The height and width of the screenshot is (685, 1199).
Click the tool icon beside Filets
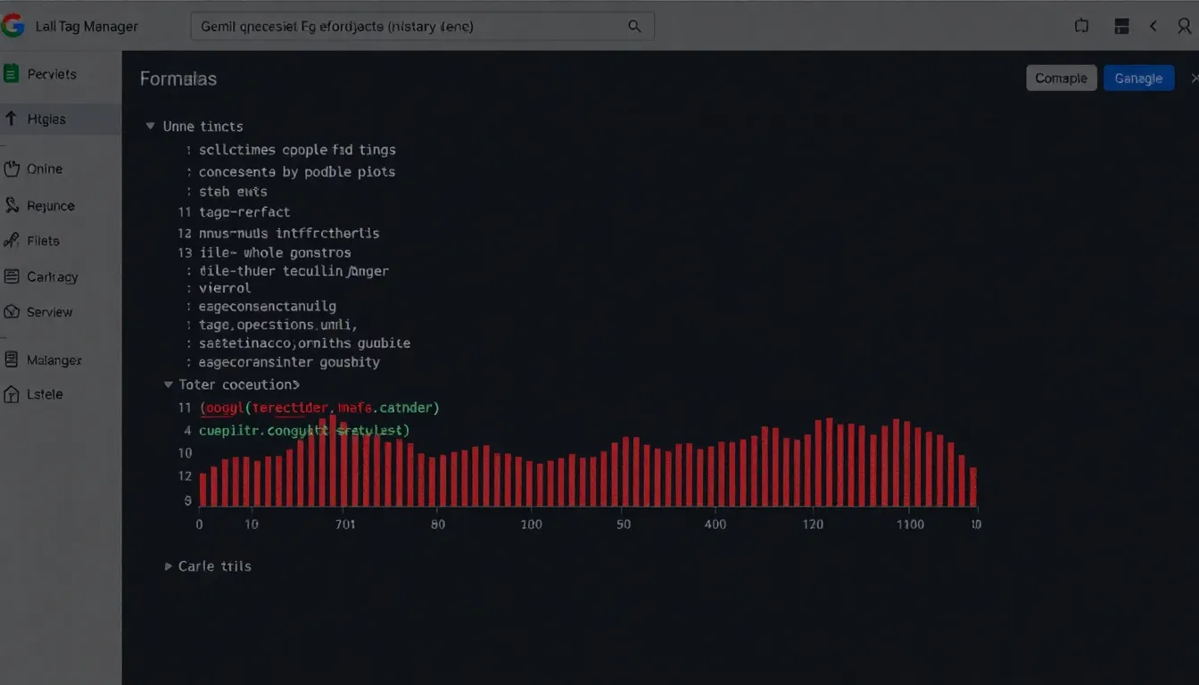[x=12, y=241]
